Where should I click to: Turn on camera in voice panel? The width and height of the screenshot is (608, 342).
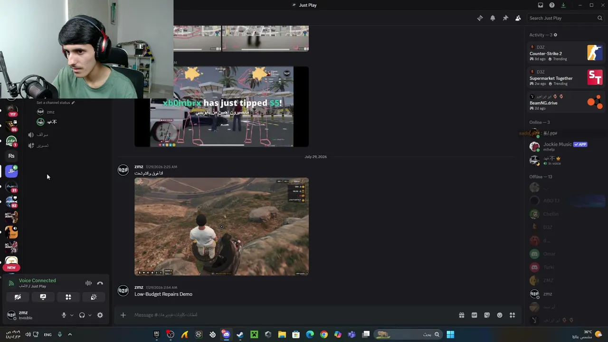[18, 297]
